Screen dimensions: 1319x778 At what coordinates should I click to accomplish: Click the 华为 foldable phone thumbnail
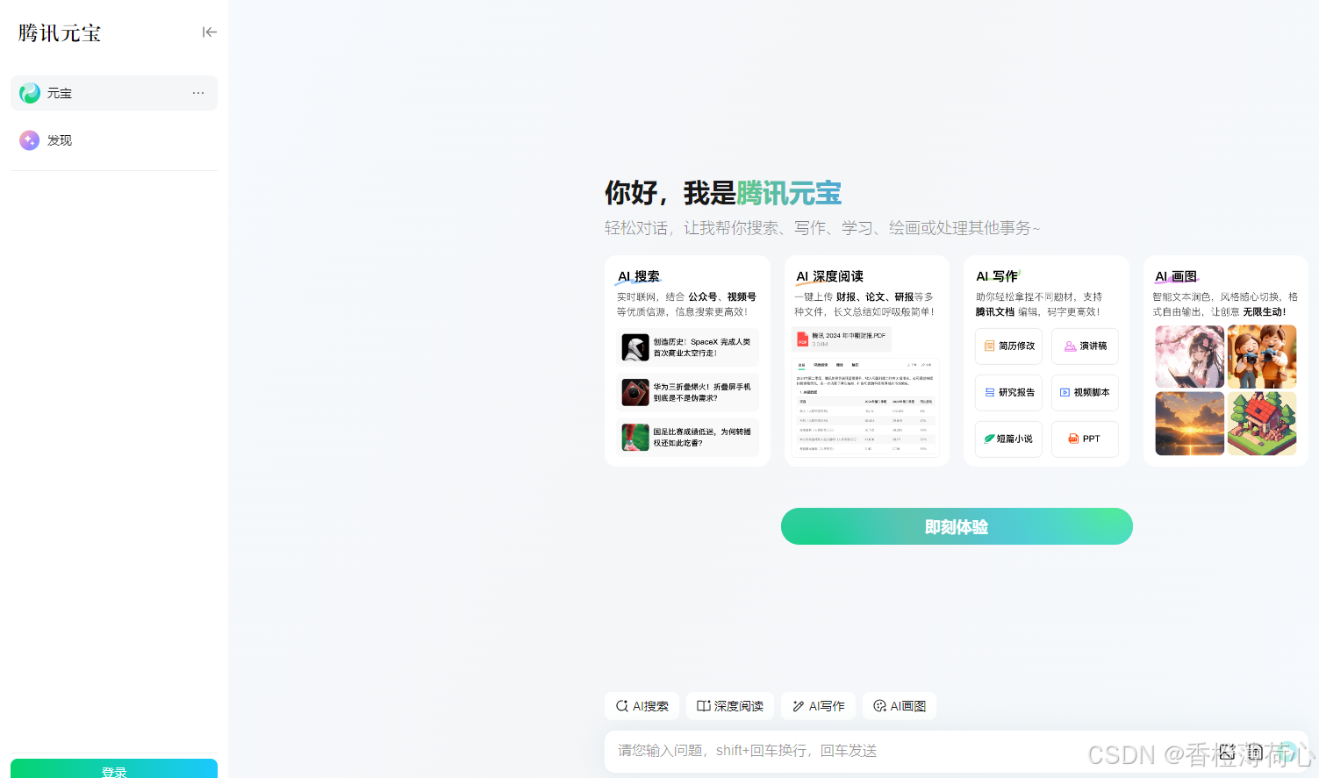pos(635,392)
